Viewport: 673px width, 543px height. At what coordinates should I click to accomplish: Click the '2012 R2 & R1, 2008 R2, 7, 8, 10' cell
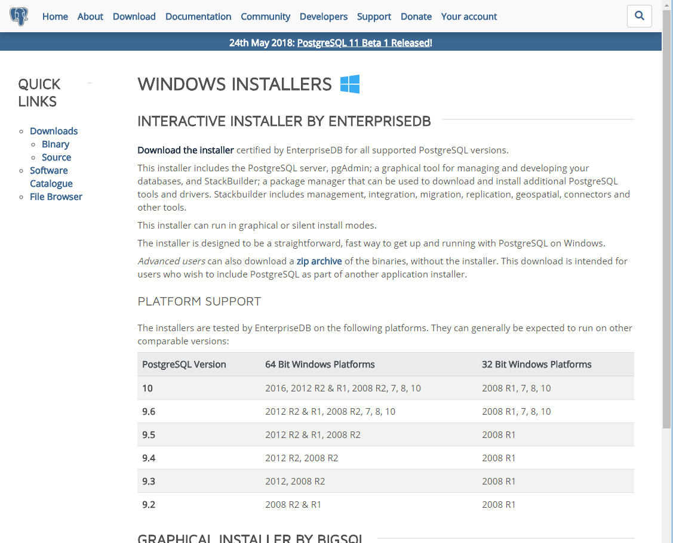[x=368, y=411]
